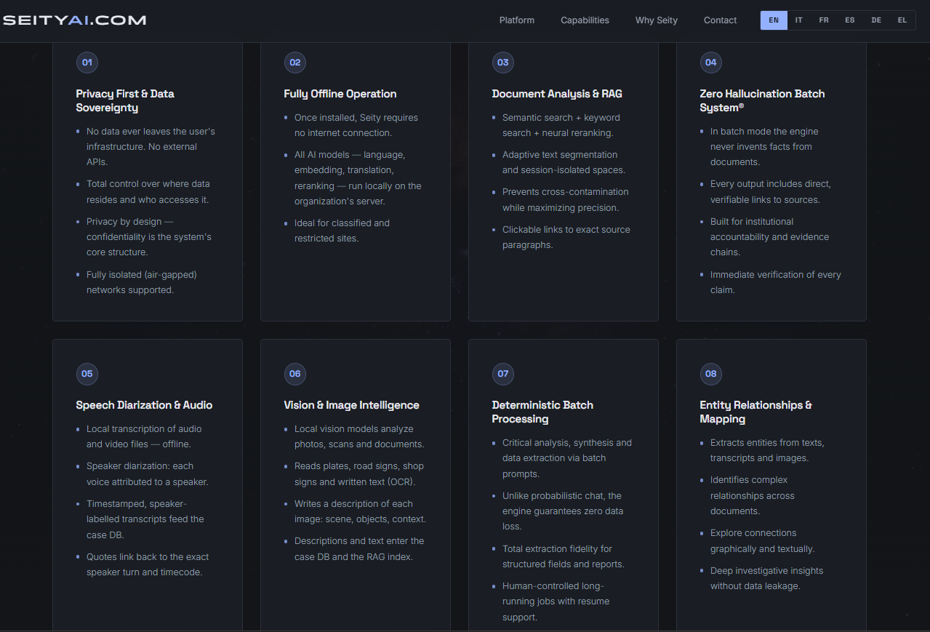Click 'Once installed, Seity requires no internet connection.'
This screenshot has height=632, width=930.
tap(356, 125)
